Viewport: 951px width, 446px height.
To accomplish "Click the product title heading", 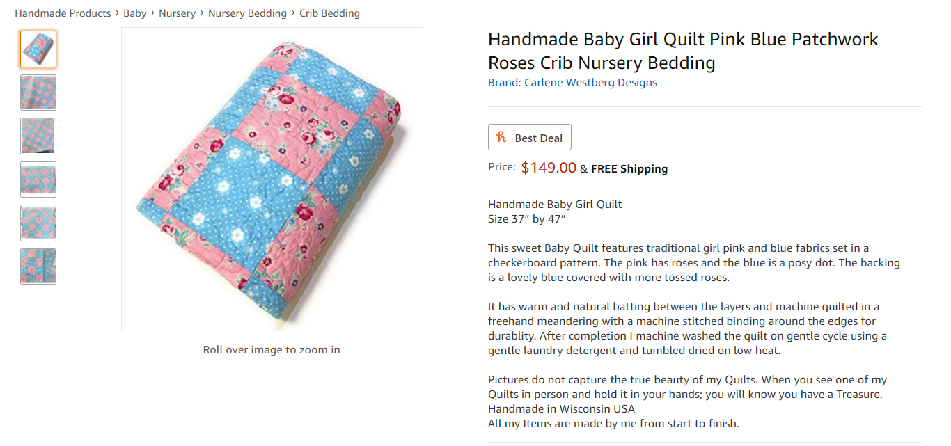I will pyautogui.click(x=682, y=51).
